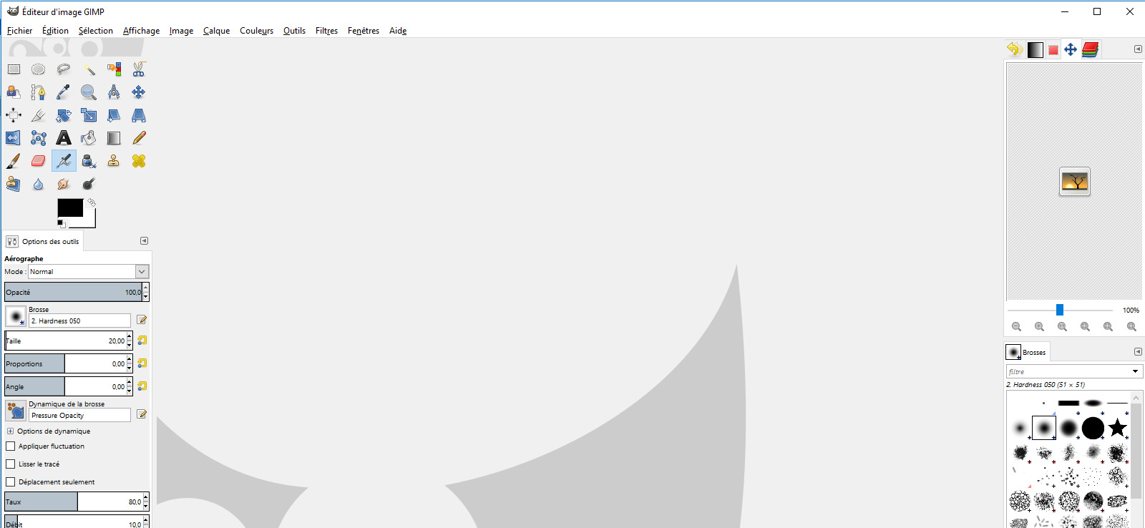Activate the Paintbrush tool
This screenshot has height=528, width=1145.
(14, 161)
